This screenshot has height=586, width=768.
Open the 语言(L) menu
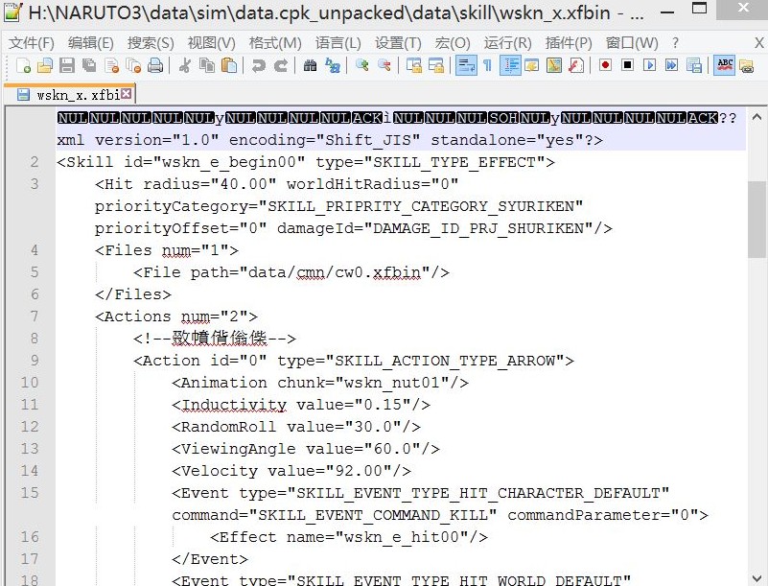pyautogui.click(x=337, y=43)
